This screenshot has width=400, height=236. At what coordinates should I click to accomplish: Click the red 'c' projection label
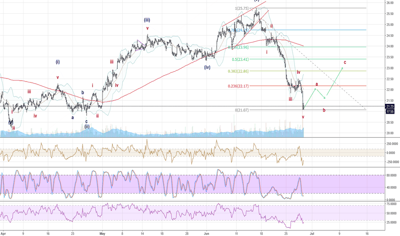[345, 62]
